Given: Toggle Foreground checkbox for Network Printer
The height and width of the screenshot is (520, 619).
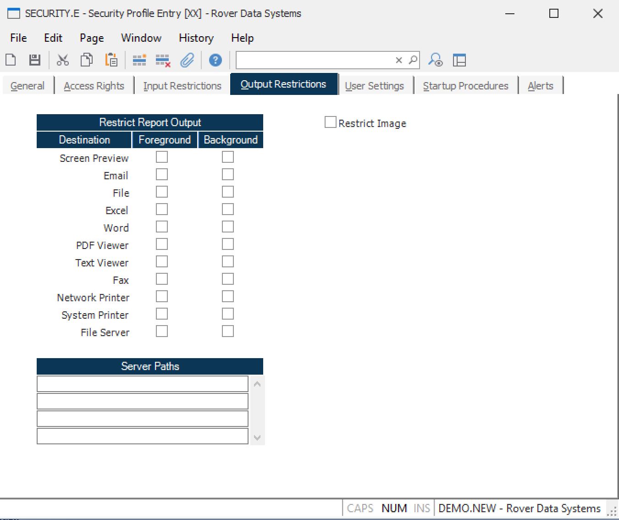Looking at the screenshot, I should (x=162, y=297).
